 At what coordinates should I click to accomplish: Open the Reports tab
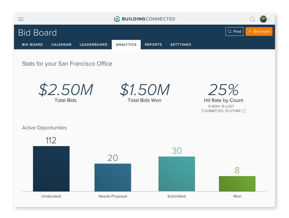153,44
